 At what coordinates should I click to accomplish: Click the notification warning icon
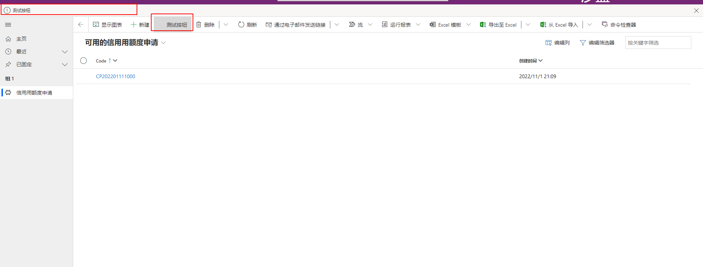pos(7,10)
